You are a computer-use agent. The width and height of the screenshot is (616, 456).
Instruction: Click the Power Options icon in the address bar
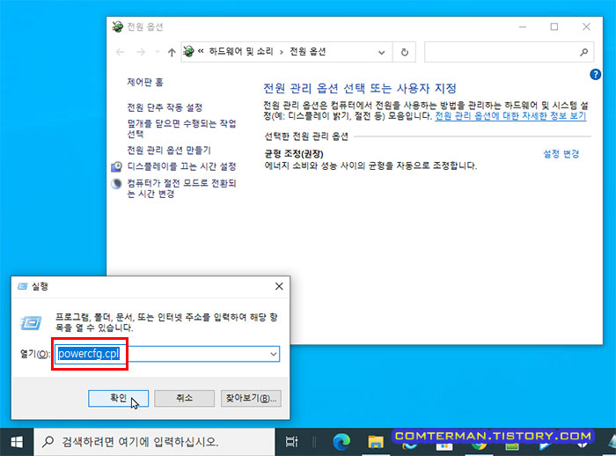(x=188, y=51)
